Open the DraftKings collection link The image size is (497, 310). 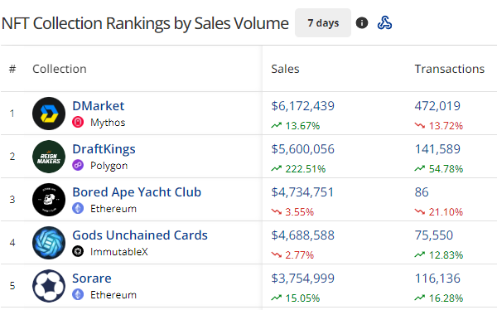coord(104,149)
